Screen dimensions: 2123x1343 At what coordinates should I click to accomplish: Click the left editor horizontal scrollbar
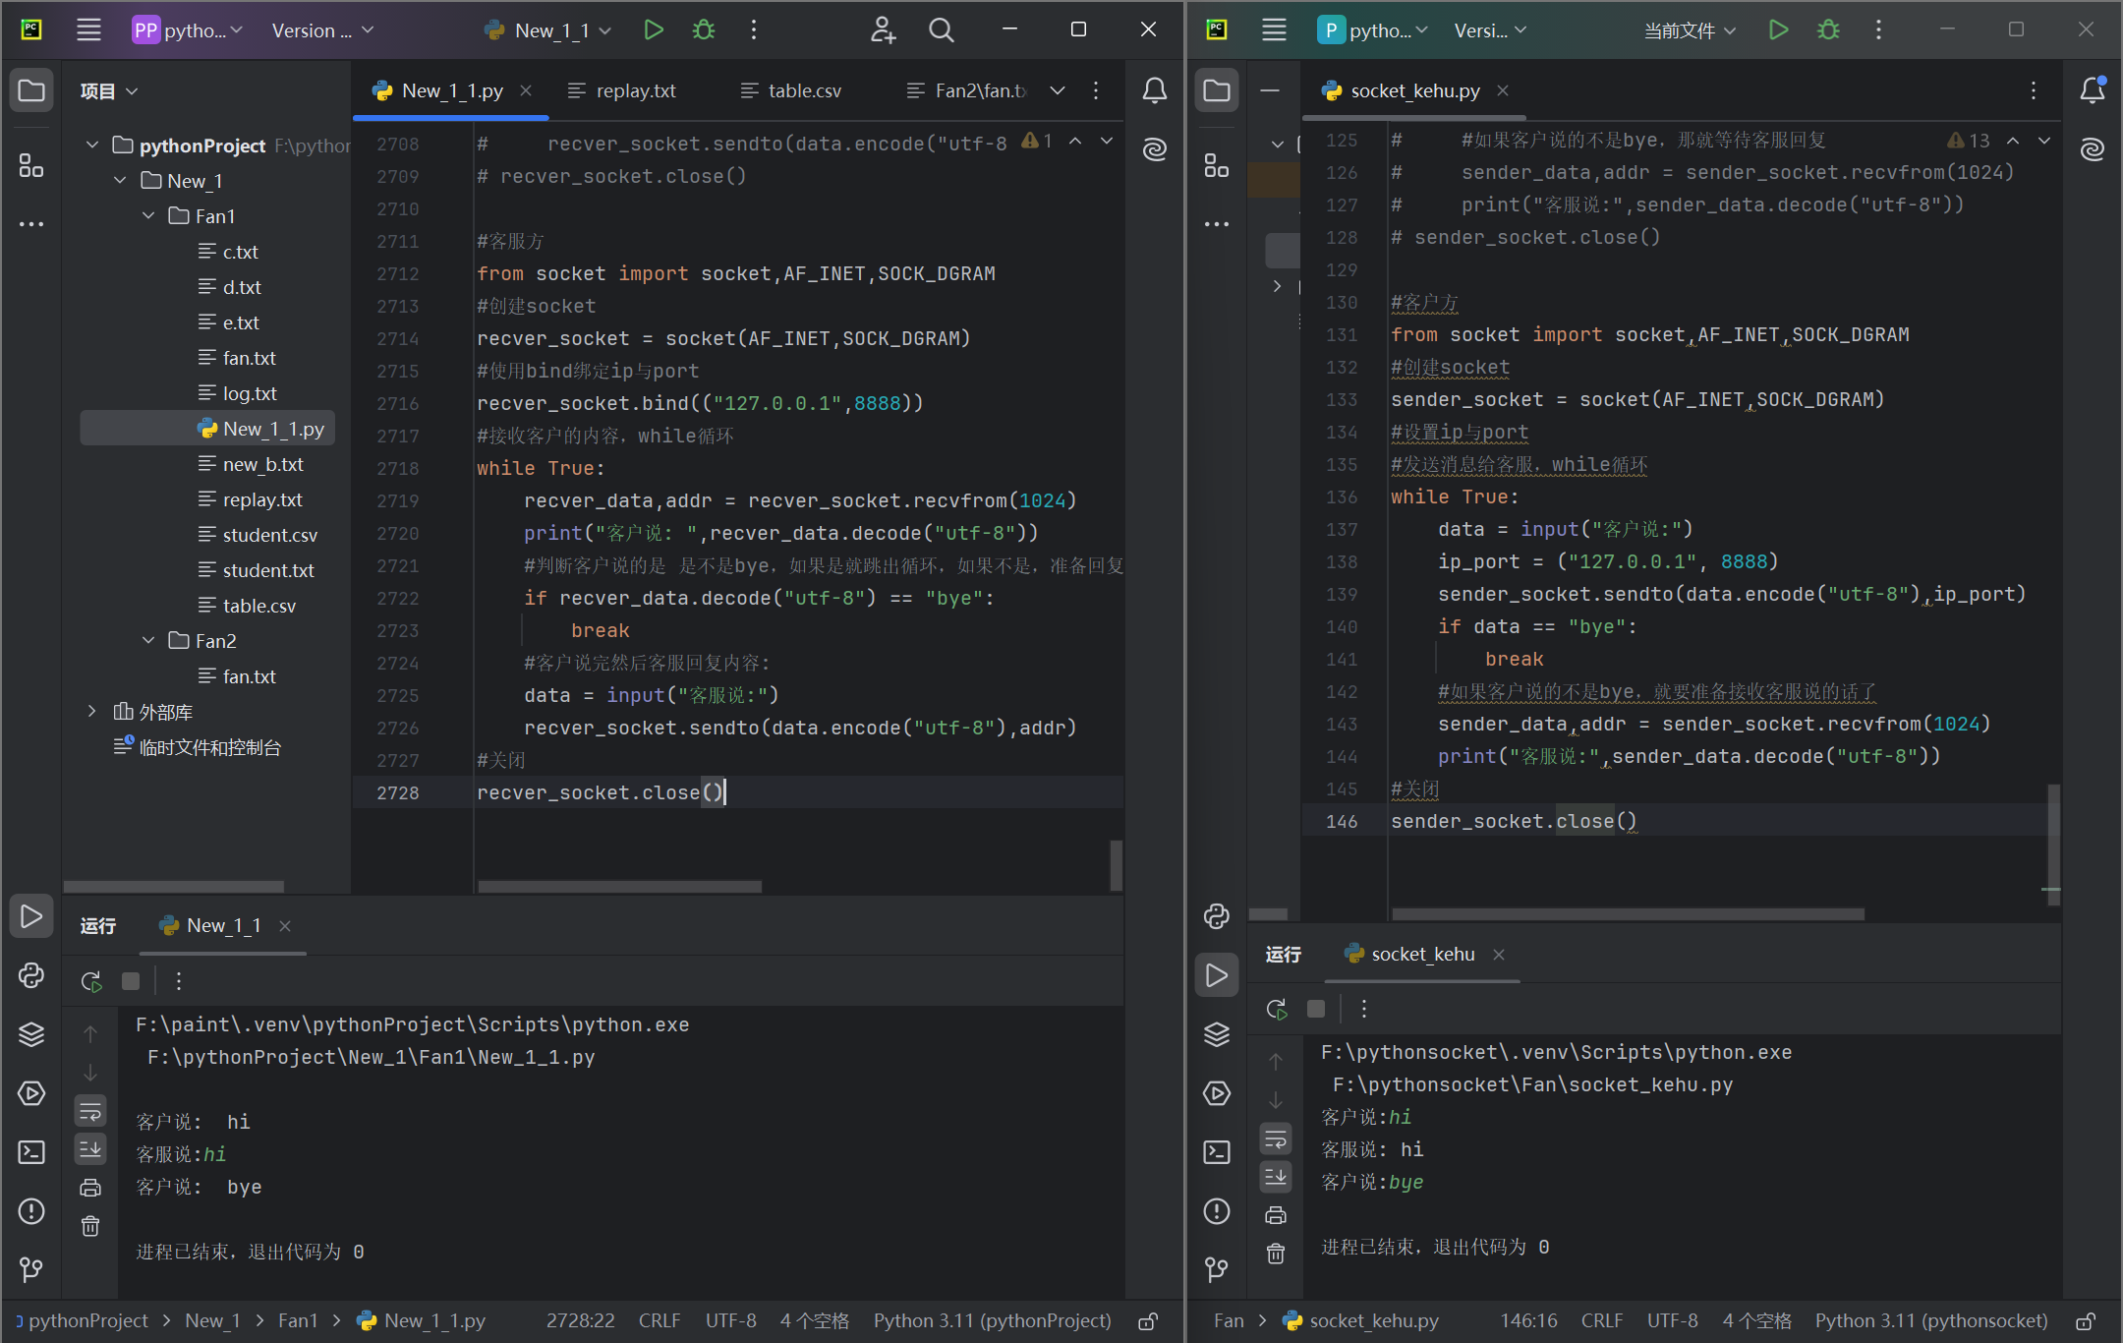click(619, 887)
